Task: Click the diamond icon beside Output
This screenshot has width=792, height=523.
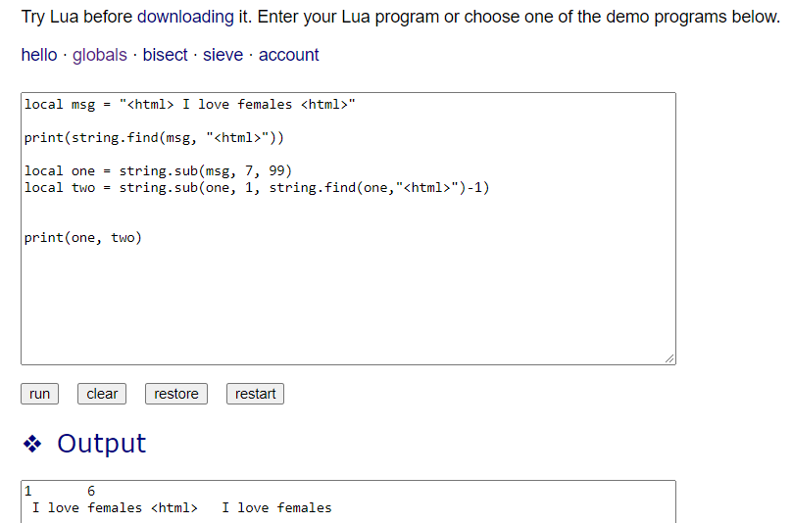Action: pos(32,444)
